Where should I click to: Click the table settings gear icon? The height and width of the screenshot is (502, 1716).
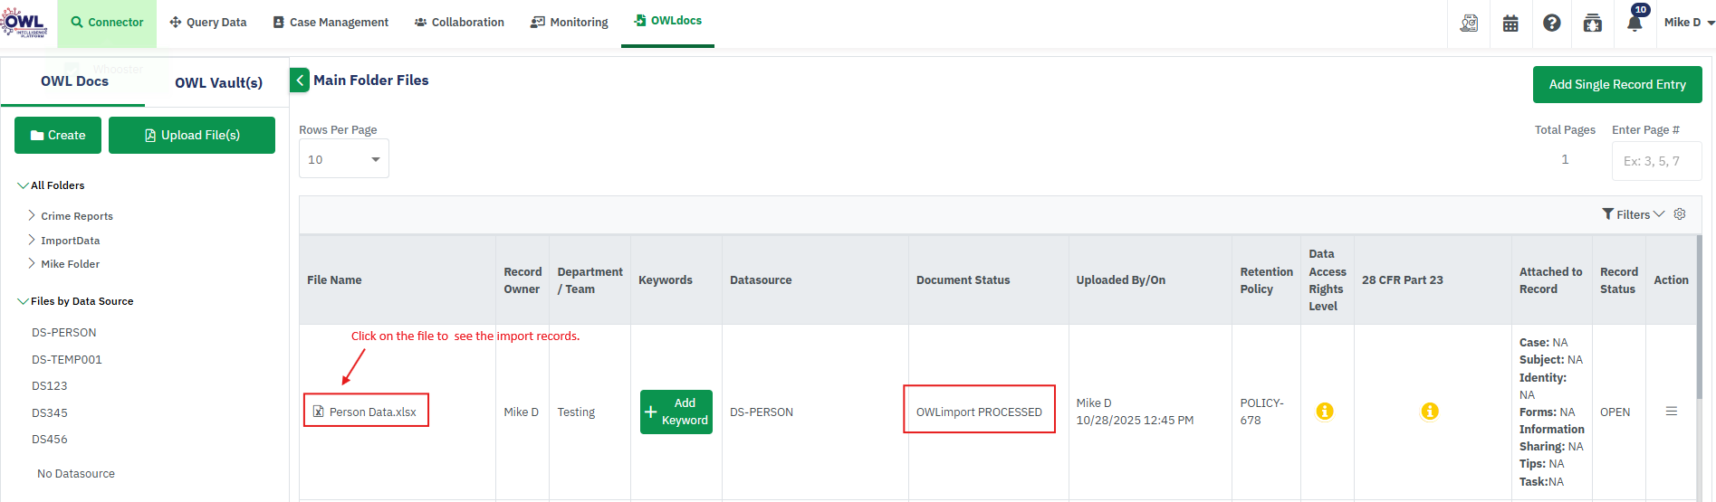pyautogui.click(x=1680, y=214)
